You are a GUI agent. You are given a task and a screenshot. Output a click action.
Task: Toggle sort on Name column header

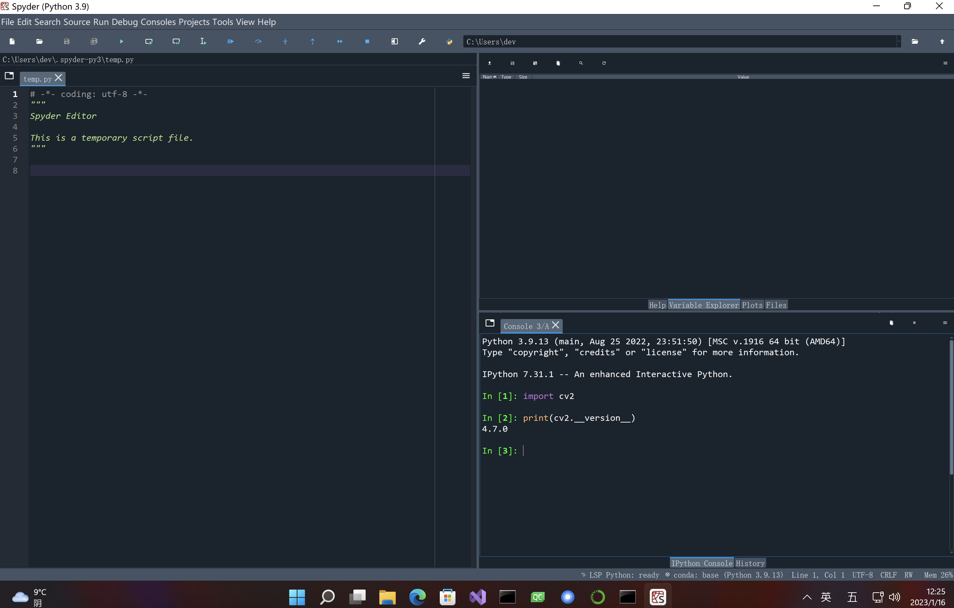coord(489,77)
